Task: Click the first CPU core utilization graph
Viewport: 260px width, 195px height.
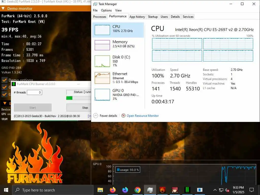Action: [177, 44]
